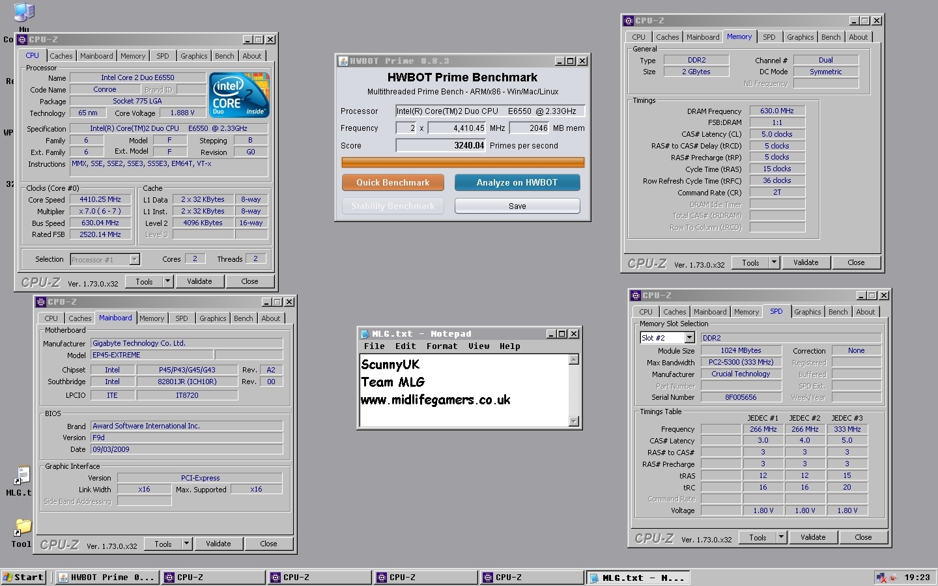938x586 pixels.
Task: Click DRAM Frequency value 630.0 MHz
Action: (777, 111)
